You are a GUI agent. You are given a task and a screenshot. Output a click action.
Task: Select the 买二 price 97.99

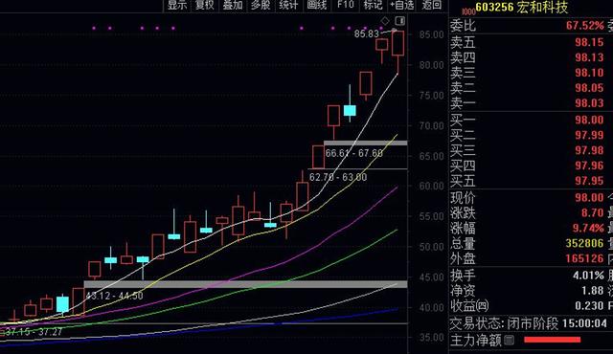click(589, 135)
